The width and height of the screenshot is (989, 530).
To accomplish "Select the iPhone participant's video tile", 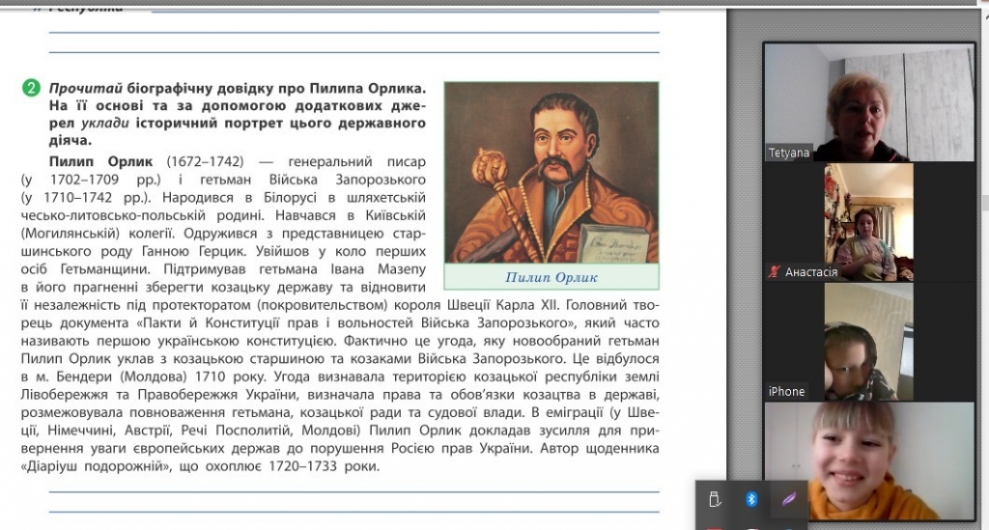I will click(x=869, y=342).
